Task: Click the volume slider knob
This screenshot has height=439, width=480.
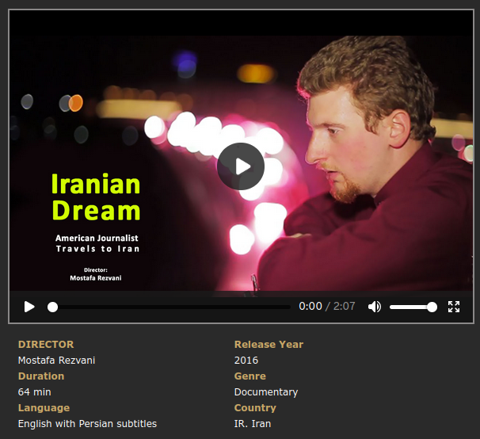Action: (x=432, y=307)
